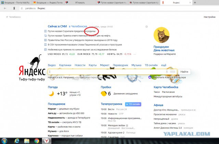The height and width of the screenshot is (144, 219).
Task: Click source icon beside Трампа headline
Action: point(46,35)
